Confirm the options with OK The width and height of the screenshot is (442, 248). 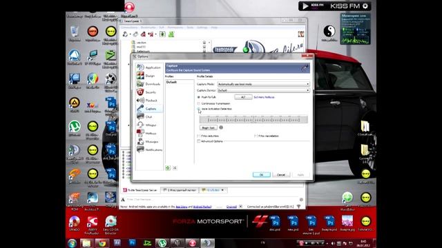(x=261, y=174)
